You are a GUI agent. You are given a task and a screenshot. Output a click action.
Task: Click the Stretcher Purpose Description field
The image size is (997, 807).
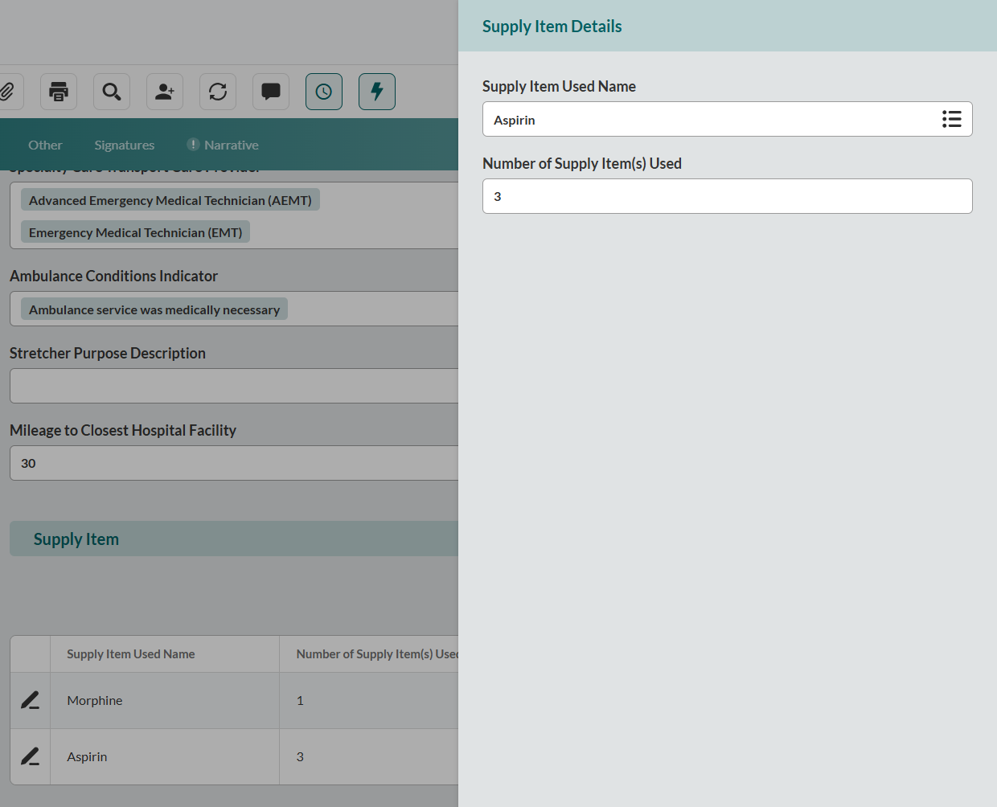point(233,386)
